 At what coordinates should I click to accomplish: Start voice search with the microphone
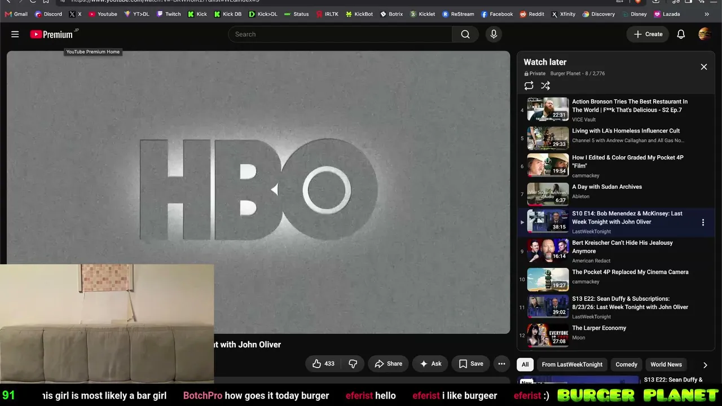click(494, 34)
